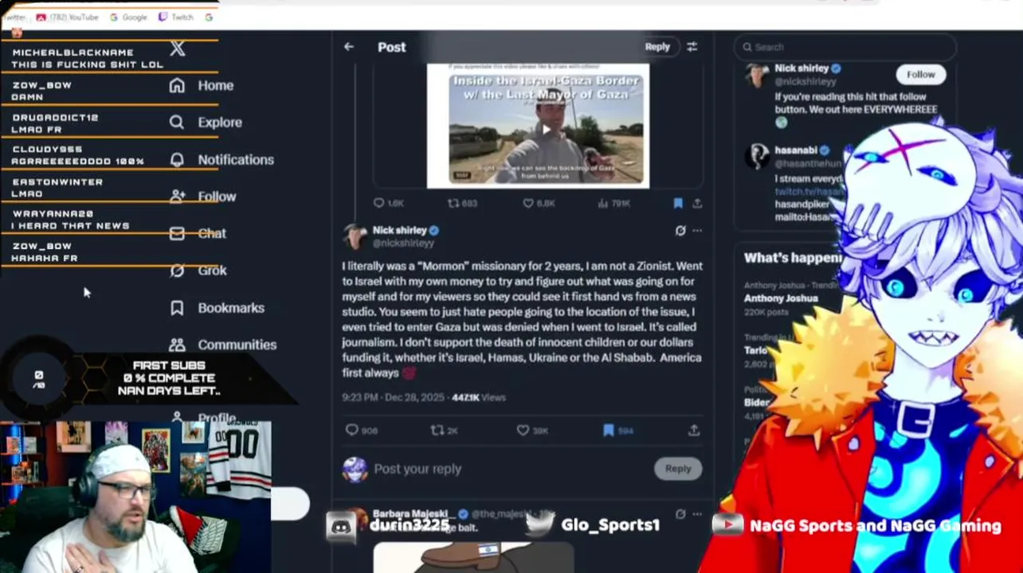The image size is (1023, 573).
Task: Click the Grok icon on Nick Shirley's post
Action: point(680,231)
